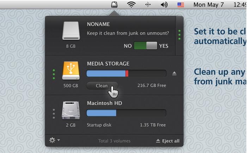Click the Macintosh HD volume title
Image resolution: width=247 pixels, height=153 pixels.
pos(104,103)
